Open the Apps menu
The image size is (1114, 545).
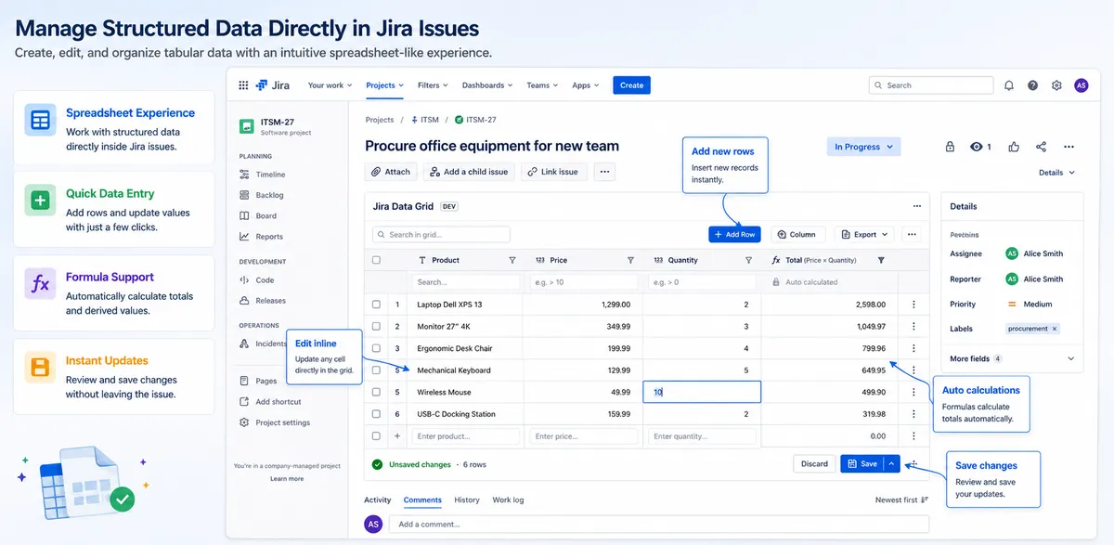click(586, 85)
